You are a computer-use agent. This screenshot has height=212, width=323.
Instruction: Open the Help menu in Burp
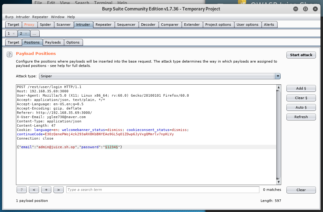click(71, 17)
